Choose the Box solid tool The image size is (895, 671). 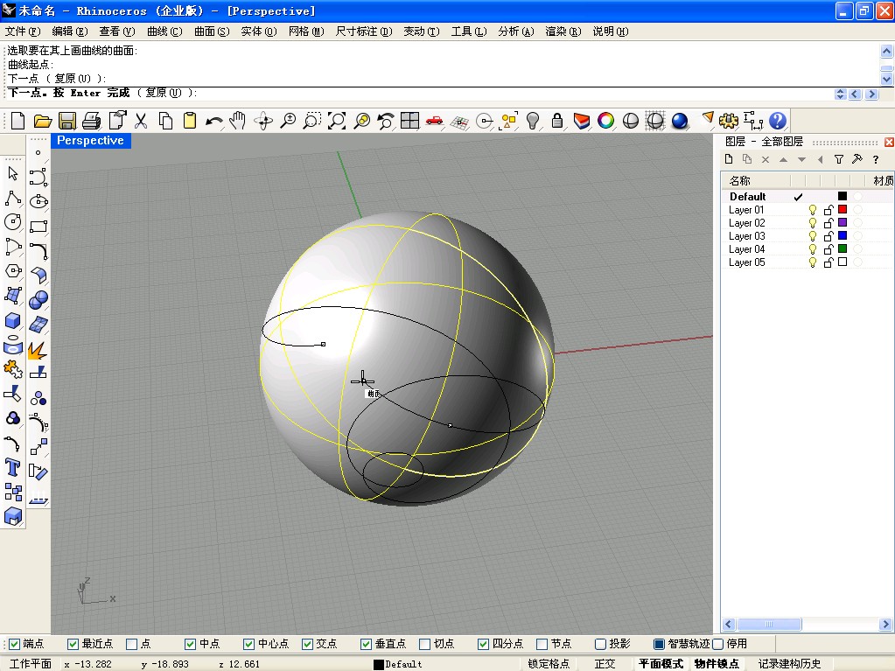coord(13,321)
